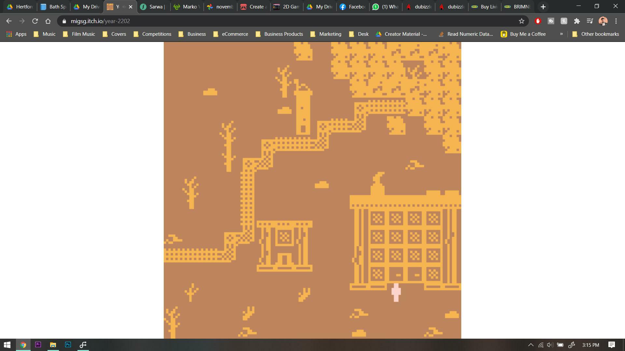Screen dimensions: 625x351
Task: Open the Covers bookmarks folder
Action: click(114, 34)
